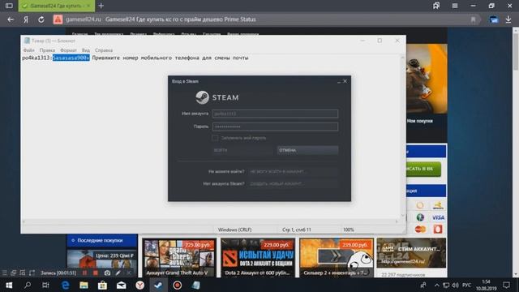The height and width of the screenshot is (292, 519).
Task: Launch Microsoft Edge from taskbar
Action: coord(65,285)
